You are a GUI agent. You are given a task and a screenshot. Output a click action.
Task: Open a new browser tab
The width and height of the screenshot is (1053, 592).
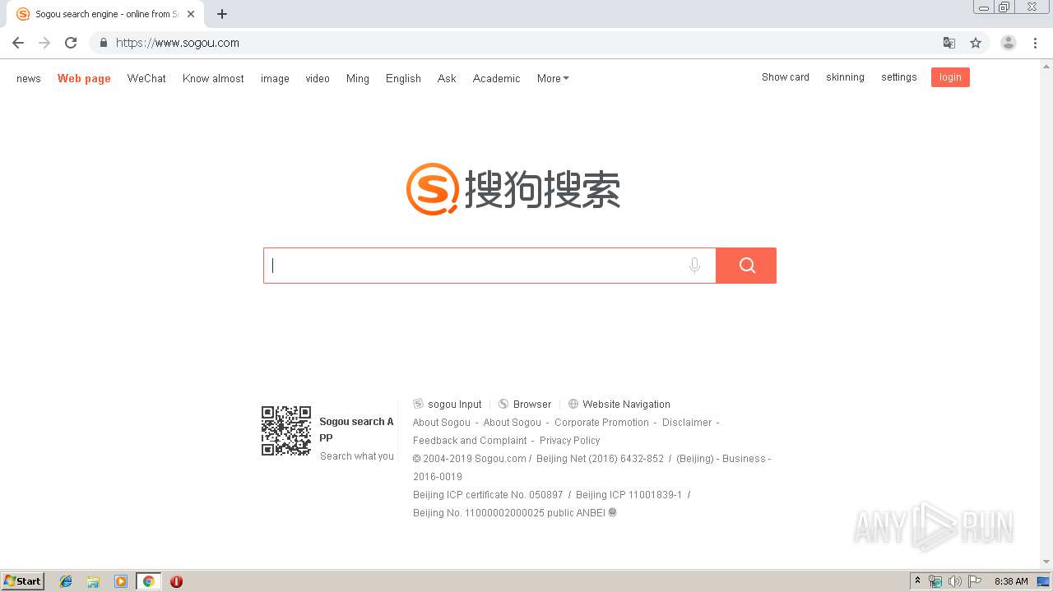pos(222,14)
